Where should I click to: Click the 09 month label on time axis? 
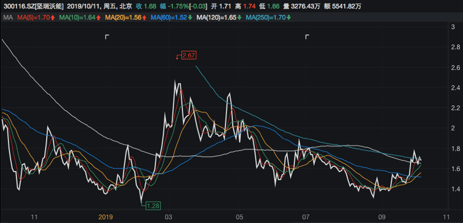coord(382,217)
